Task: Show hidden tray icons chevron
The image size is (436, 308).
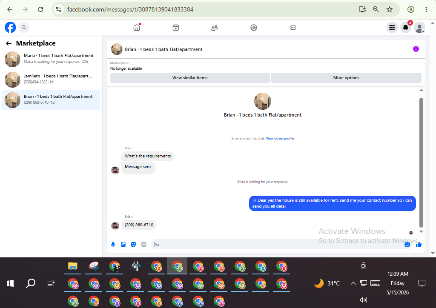Action: [x=353, y=283]
